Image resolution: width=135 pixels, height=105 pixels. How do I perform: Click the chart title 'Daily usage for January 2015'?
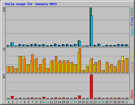[x=31, y=4]
